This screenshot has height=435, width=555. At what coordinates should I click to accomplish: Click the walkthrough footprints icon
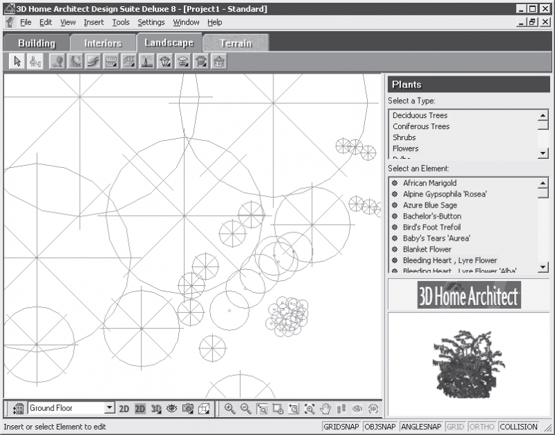tap(341, 409)
